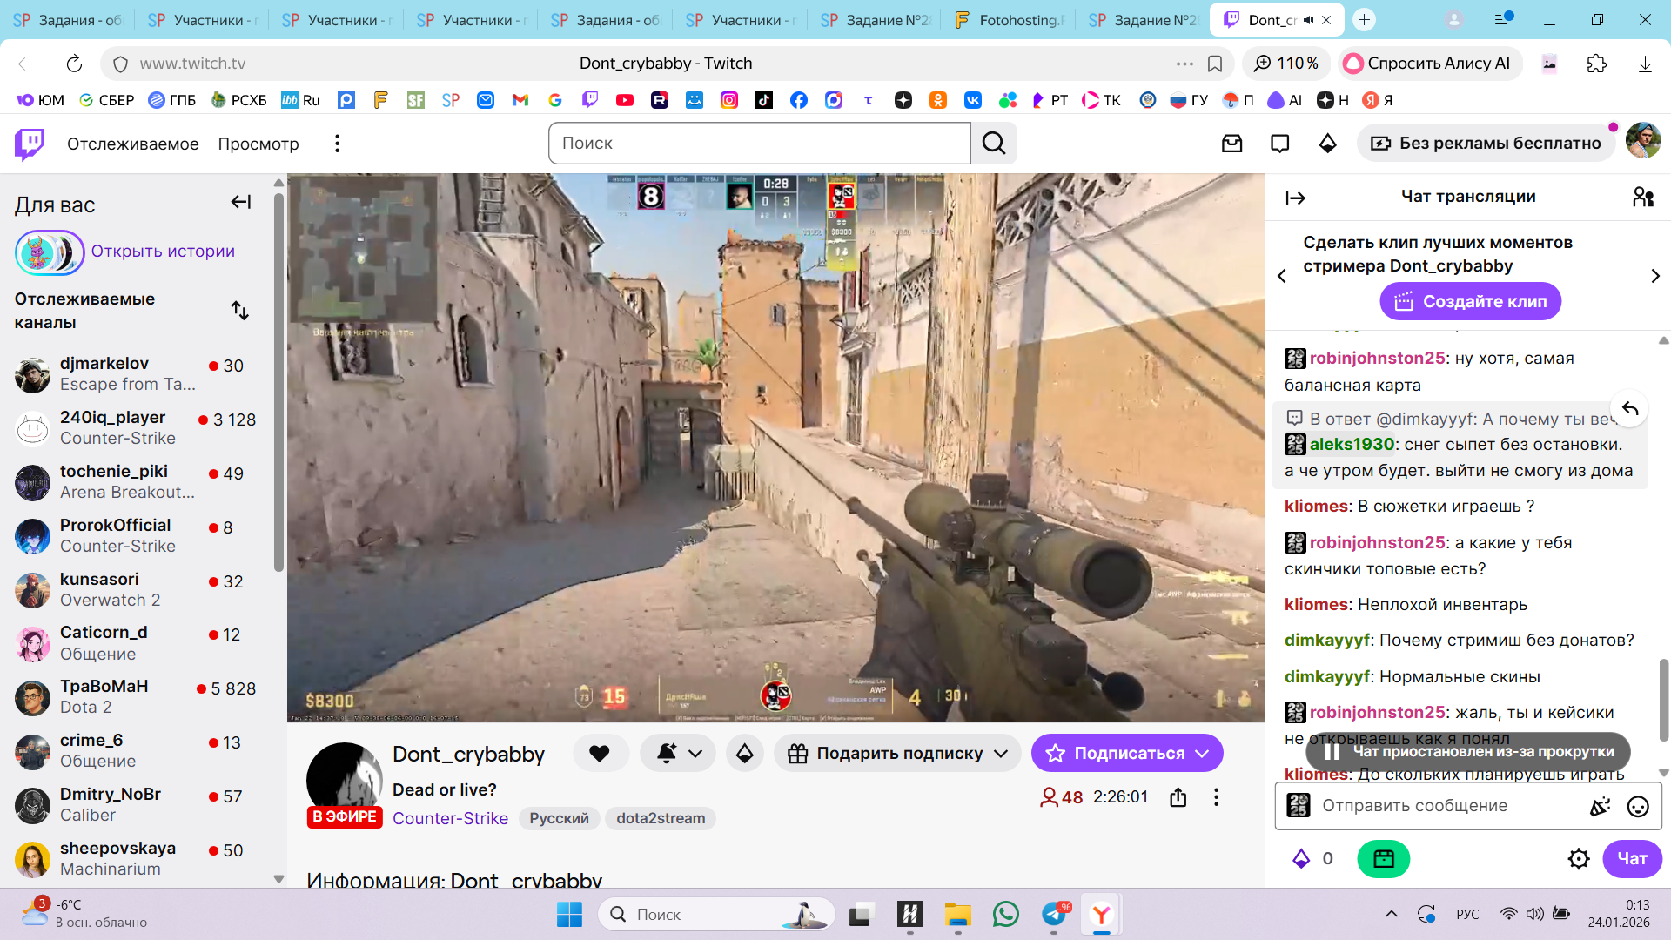The width and height of the screenshot is (1671, 940).
Task: Click the share stream icon
Action: tap(1178, 797)
